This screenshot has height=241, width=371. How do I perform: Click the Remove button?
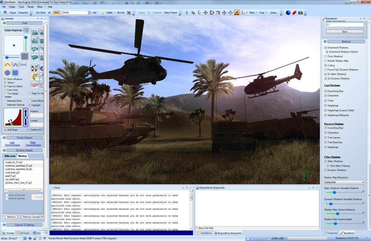point(11,217)
